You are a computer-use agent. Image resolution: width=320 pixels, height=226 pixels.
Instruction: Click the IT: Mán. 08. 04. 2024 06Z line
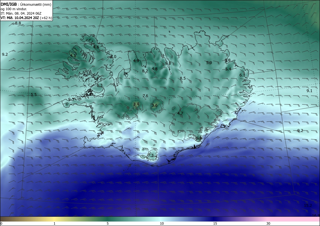point(21,13)
